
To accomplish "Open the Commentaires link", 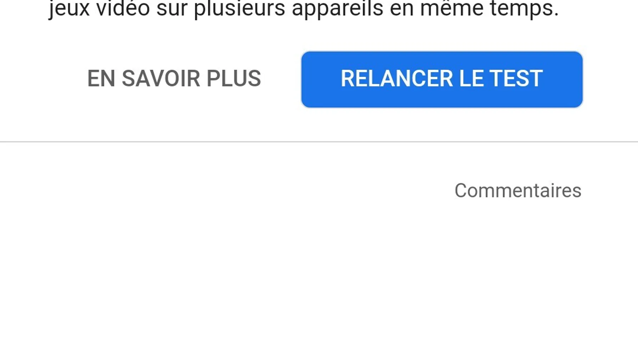I will point(518,190).
